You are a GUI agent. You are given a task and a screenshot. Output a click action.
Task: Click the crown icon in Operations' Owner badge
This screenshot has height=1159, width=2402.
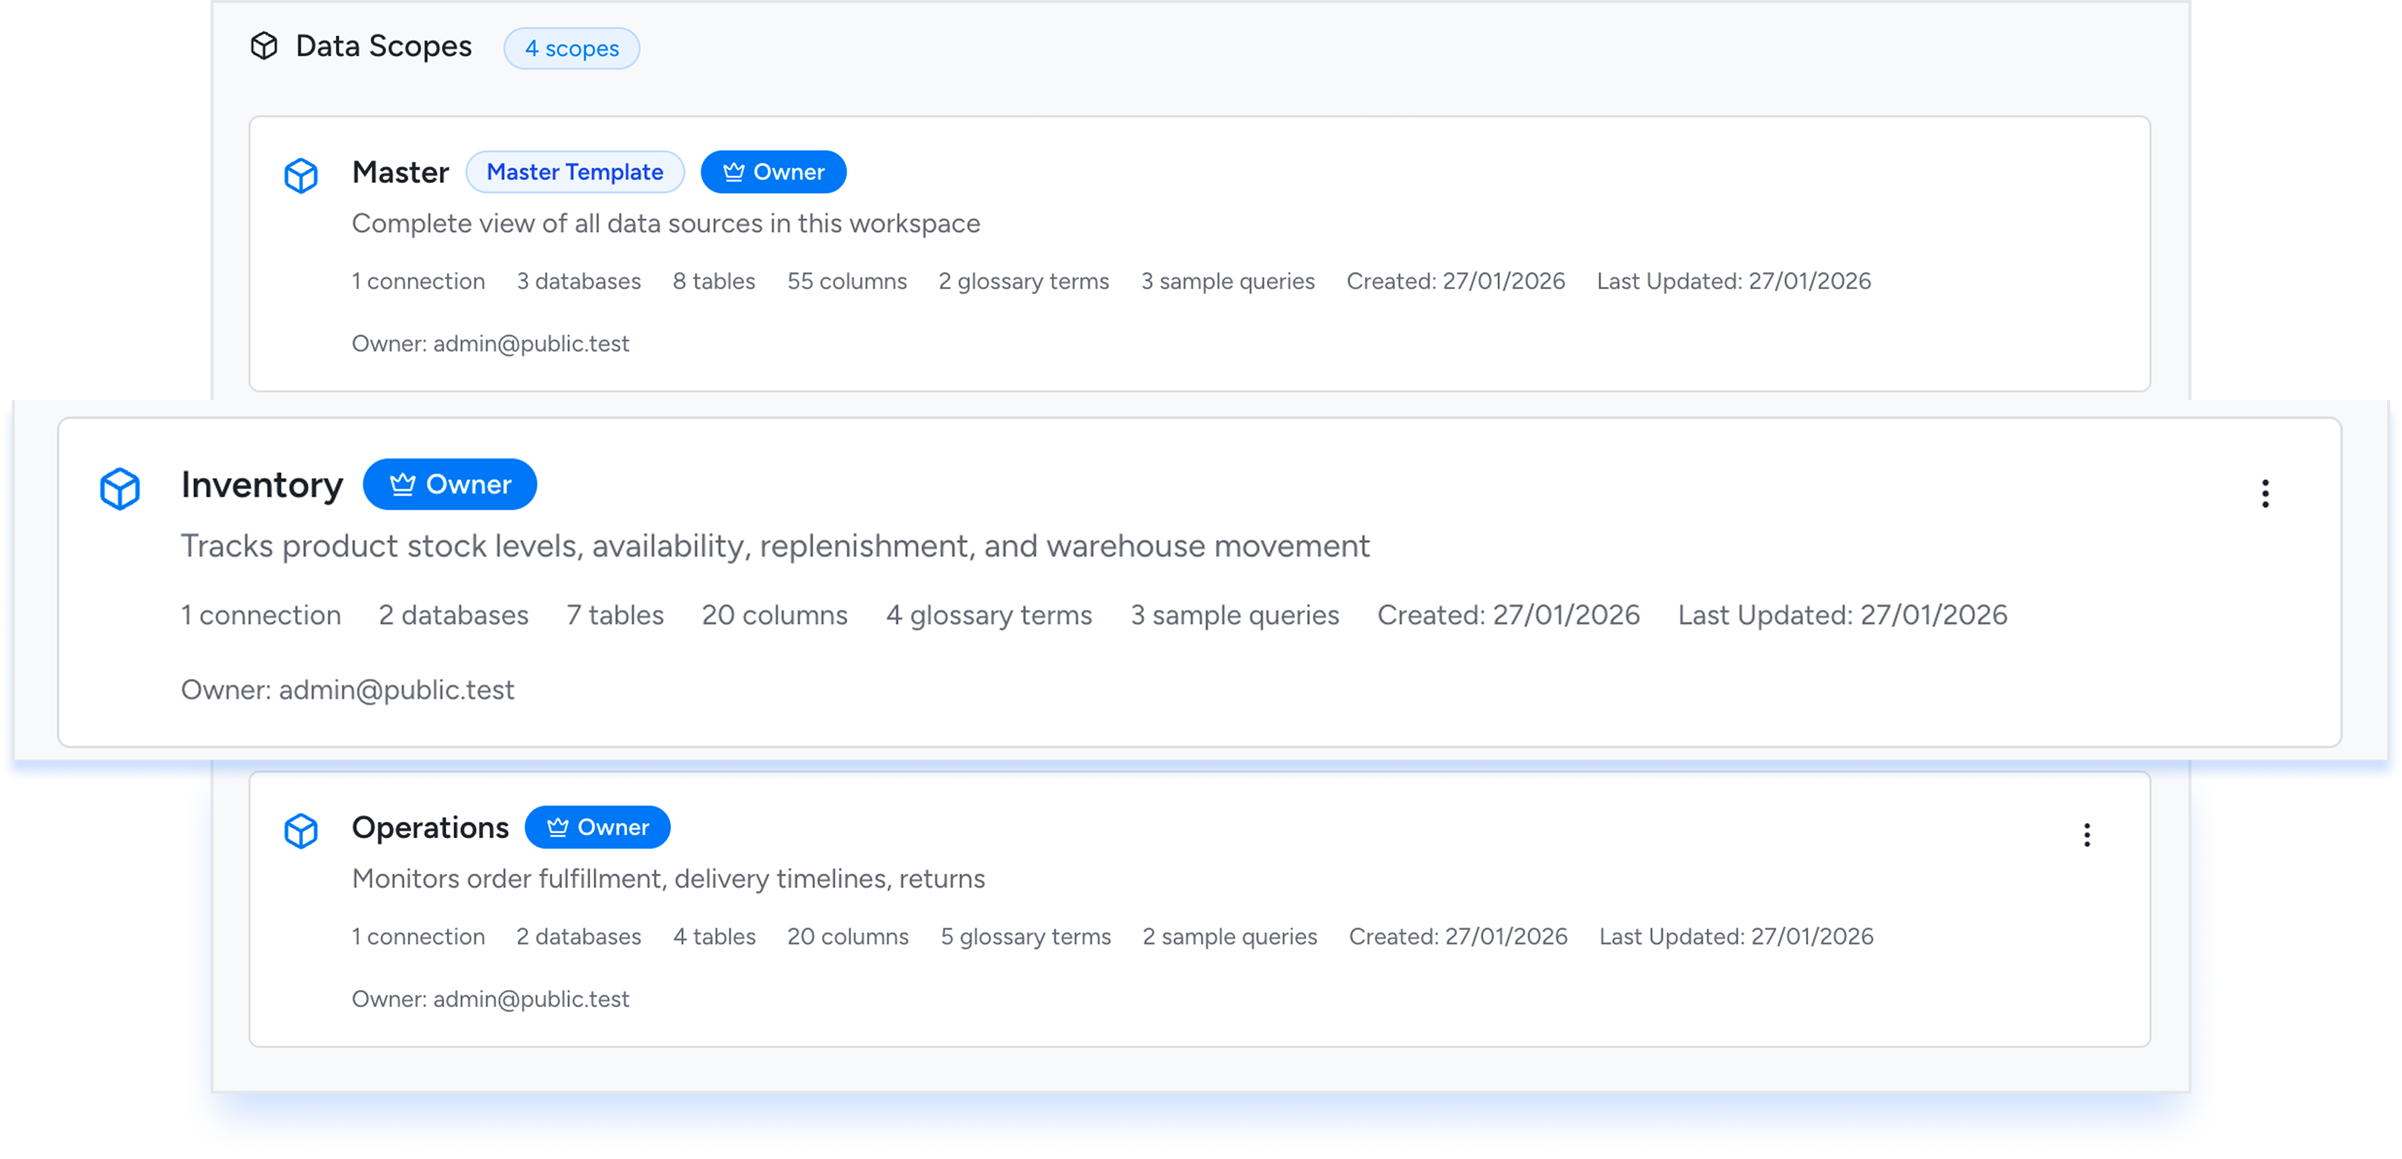[558, 828]
